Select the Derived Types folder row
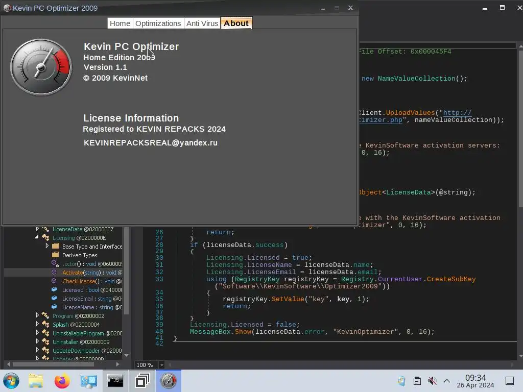Viewport: 523px width, 392px height. tap(80, 255)
